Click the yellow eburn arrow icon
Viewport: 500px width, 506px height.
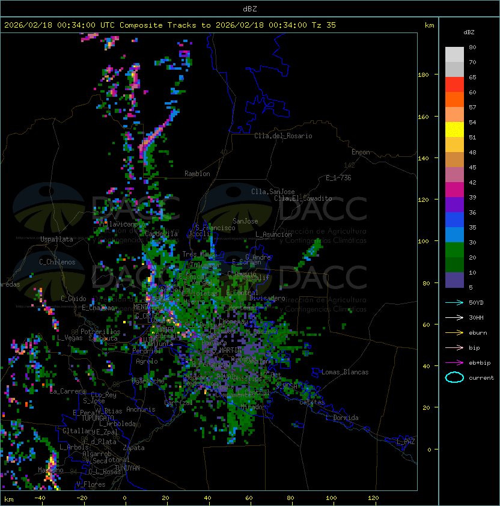click(x=454, y=333)
